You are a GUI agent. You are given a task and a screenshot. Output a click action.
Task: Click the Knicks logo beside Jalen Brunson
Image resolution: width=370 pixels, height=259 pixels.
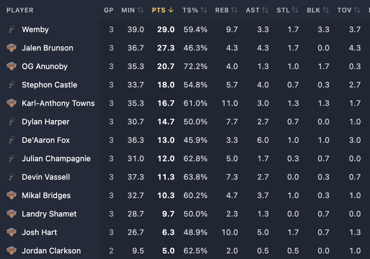coord(12,48)
